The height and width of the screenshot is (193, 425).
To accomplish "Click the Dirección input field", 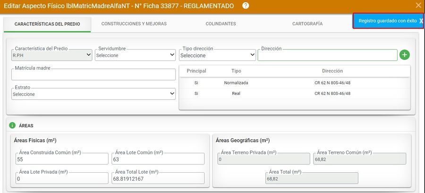I will pyautogui.click(x=327, y=55).
